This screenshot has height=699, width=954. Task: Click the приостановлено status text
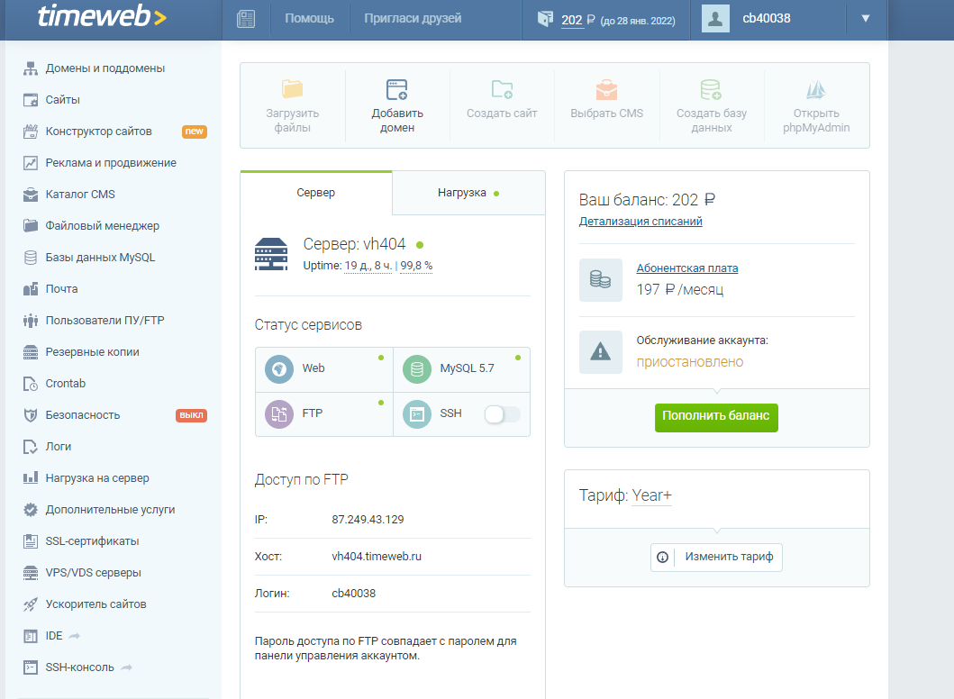click(x=690, y=362)
